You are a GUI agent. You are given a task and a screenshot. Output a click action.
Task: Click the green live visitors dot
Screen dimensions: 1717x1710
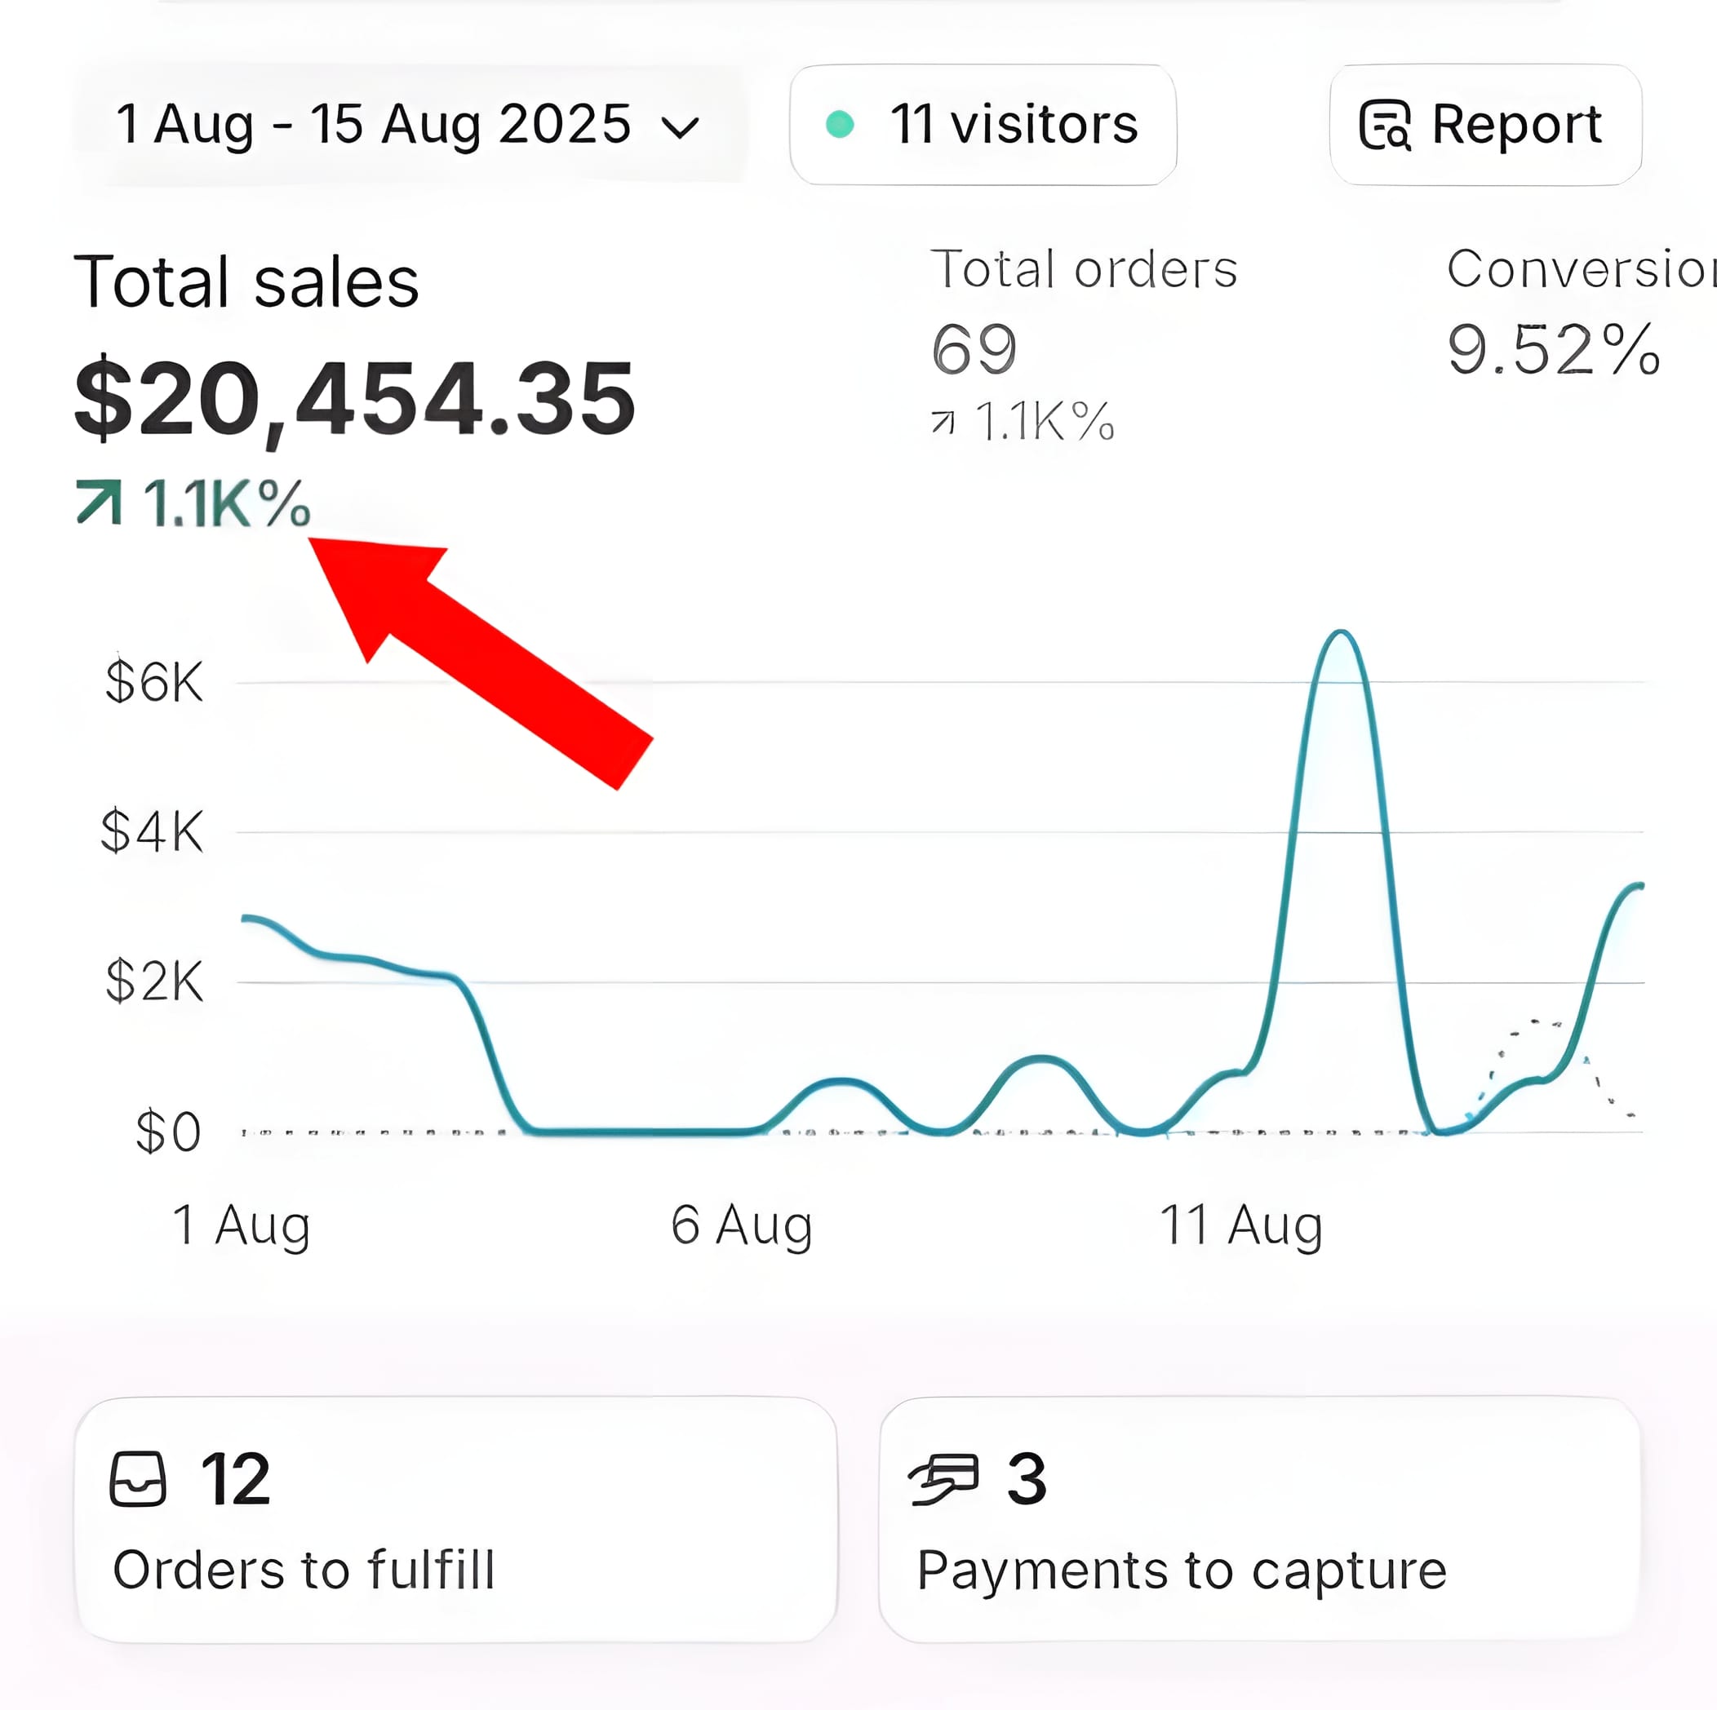pos(839,124)
